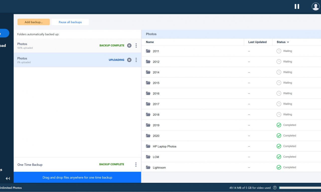Image resolution: width=321 pixels, height=192 pixels.
Task: Open options menu for completed Photos backup
Action: [136, 45]
